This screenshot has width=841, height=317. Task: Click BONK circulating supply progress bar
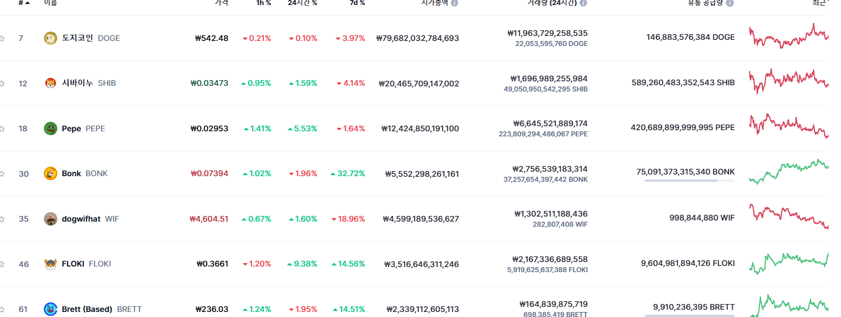coord(690,181)
